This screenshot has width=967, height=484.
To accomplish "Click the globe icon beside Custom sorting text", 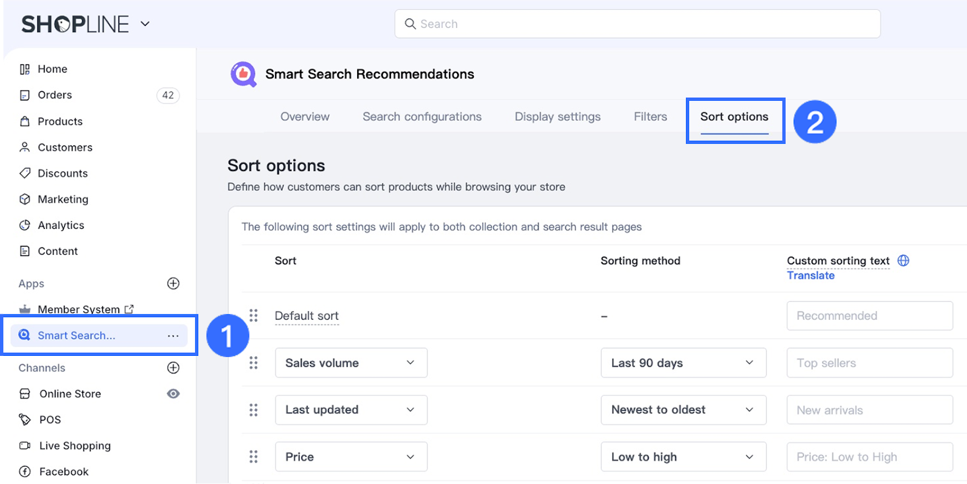I will coord(904,260).
